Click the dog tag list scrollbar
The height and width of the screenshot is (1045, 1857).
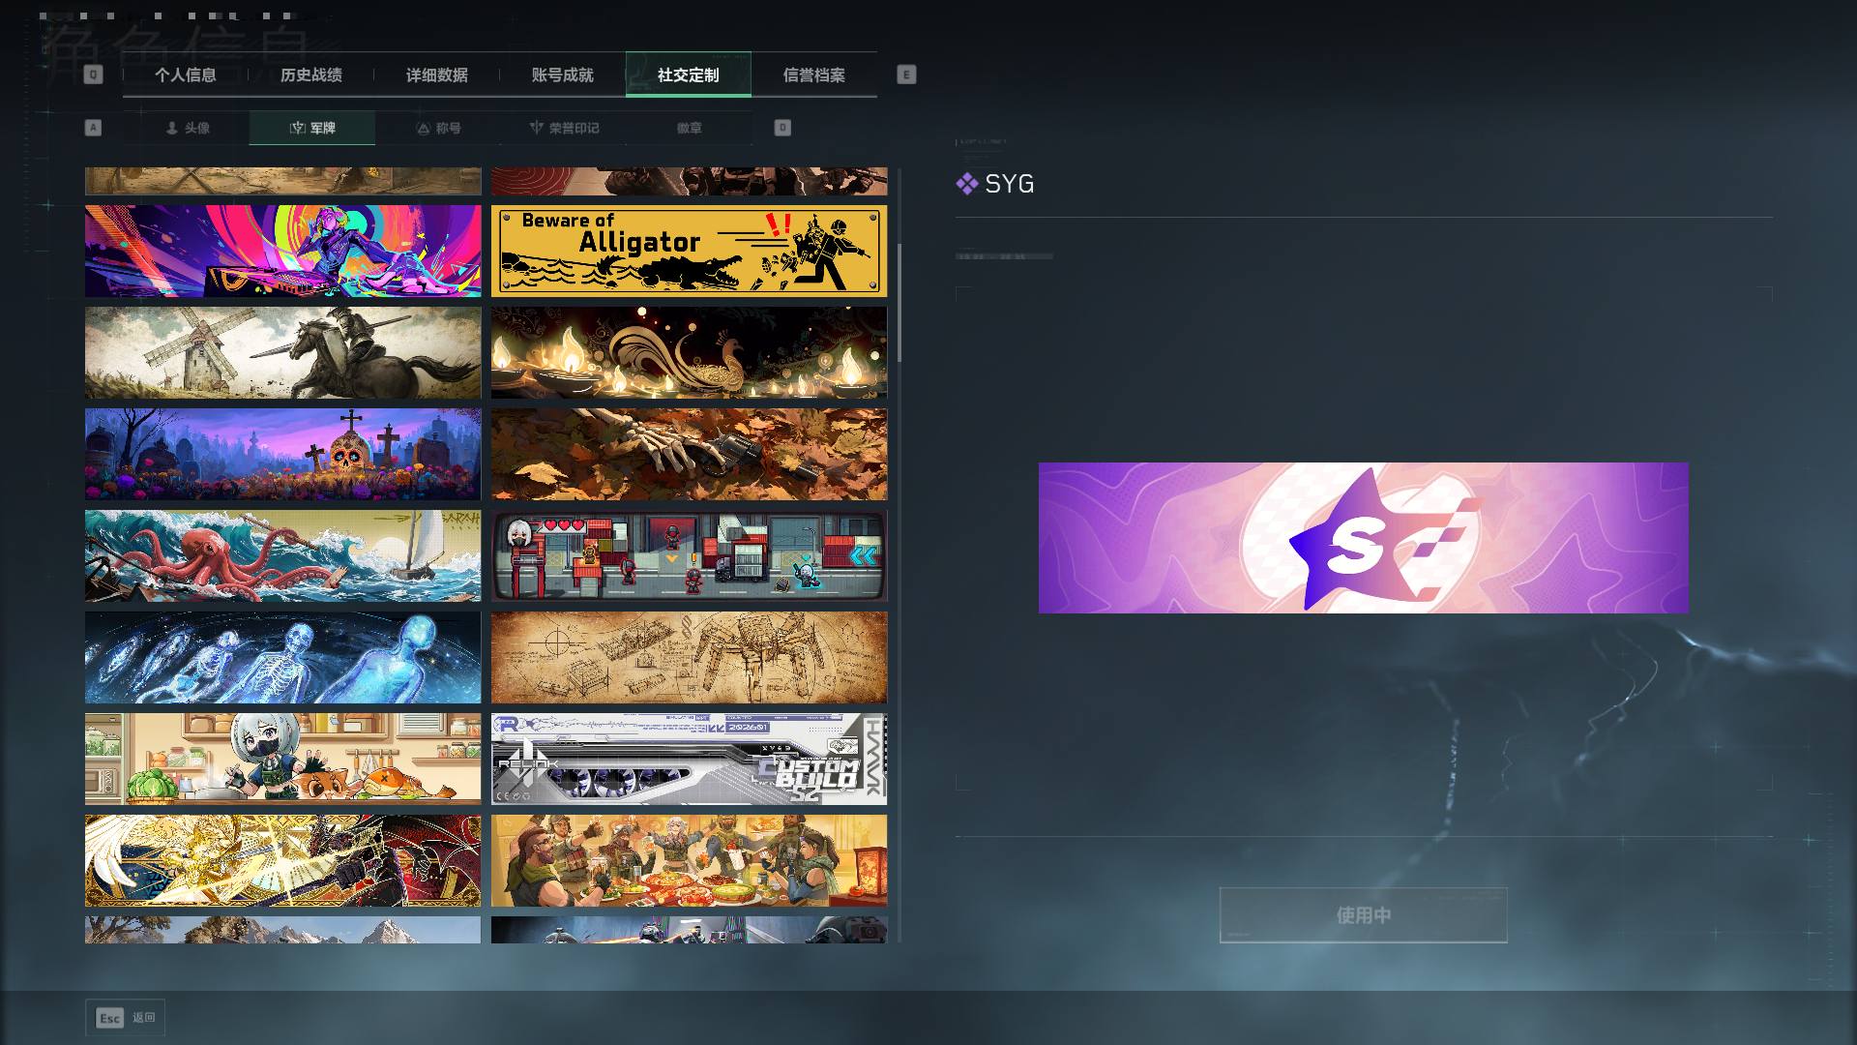(899, 303)
